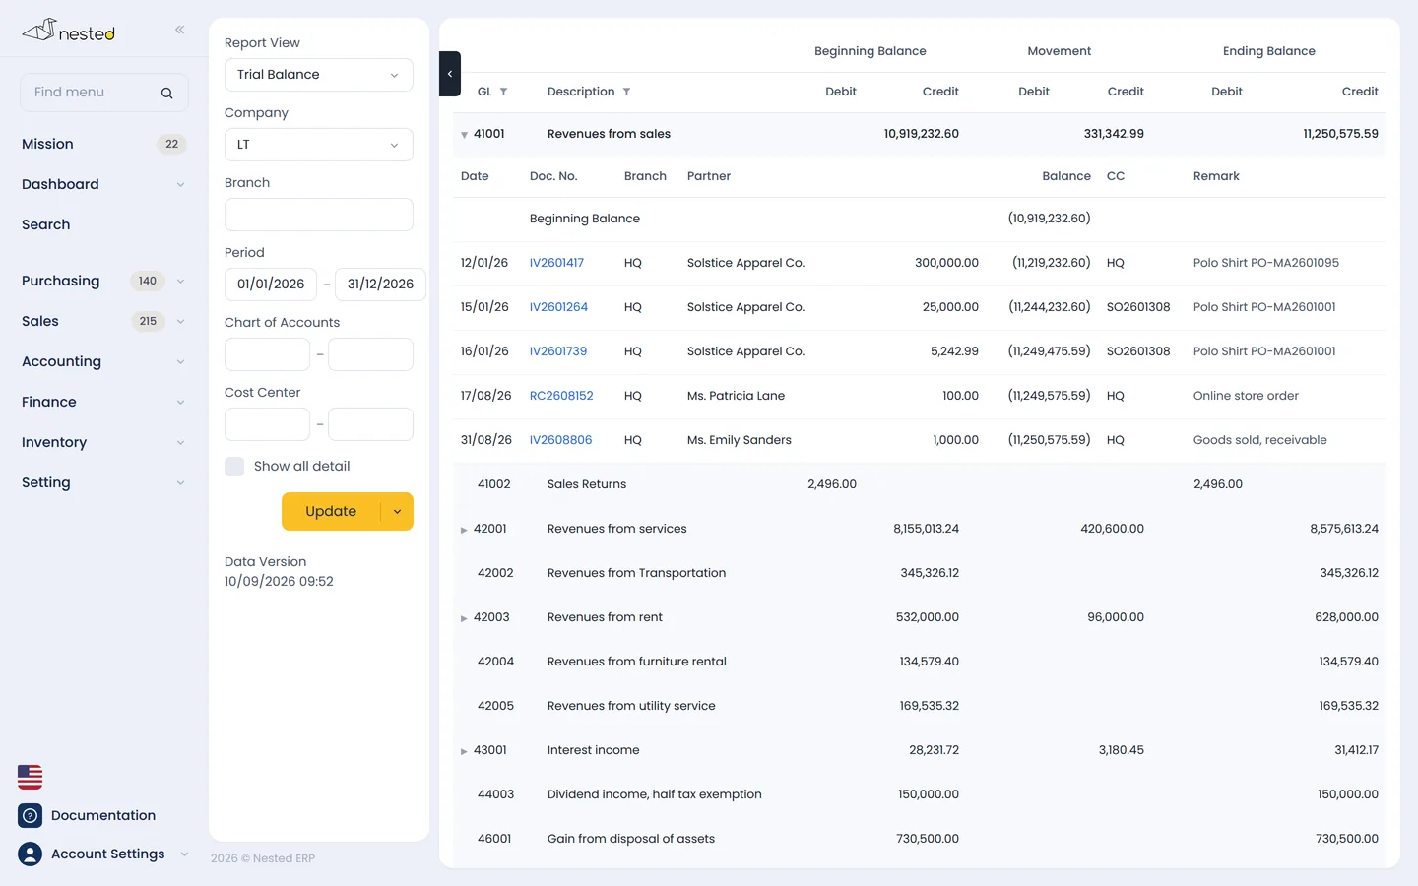The image size is (1418, 886).
Task: Click the Remark column header
Action: click(x=1216, y=176)
